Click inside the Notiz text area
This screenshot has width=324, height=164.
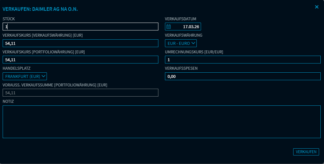[x=161, y=122]
